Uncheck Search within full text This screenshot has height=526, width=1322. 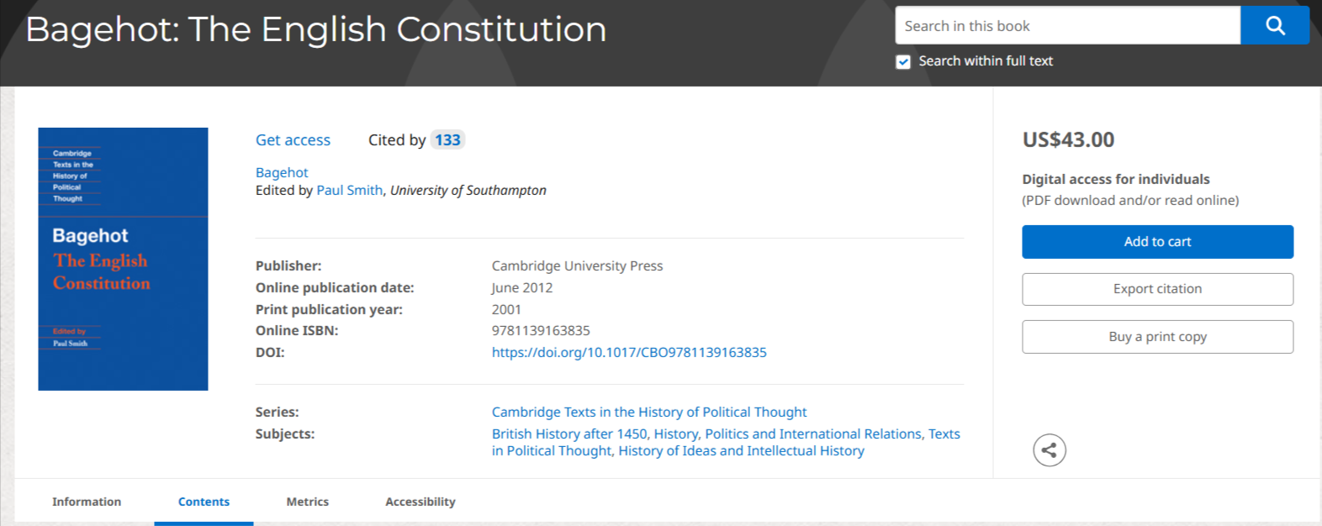903,61
